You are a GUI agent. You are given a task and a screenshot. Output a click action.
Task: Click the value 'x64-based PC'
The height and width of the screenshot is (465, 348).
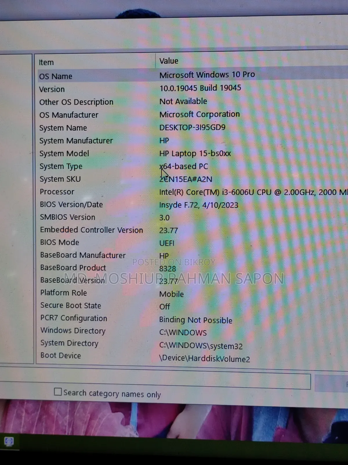(x=184, y=166)
